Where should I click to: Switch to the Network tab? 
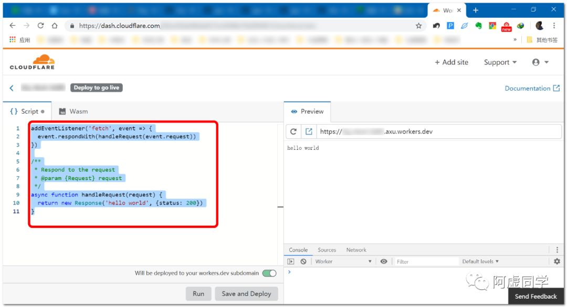pyautogui.click(x=356, y=250)
